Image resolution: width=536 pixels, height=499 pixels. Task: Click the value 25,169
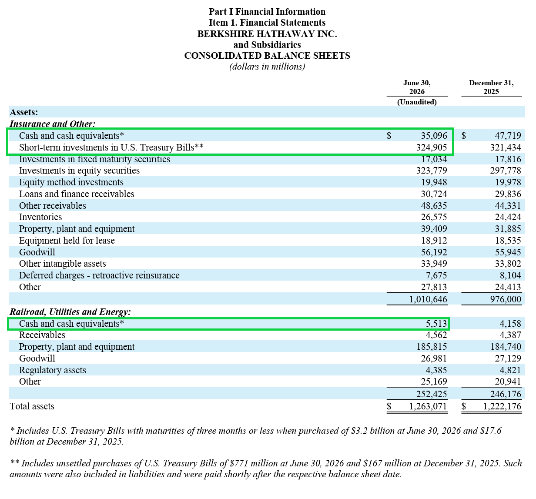[x=434, y=382]
